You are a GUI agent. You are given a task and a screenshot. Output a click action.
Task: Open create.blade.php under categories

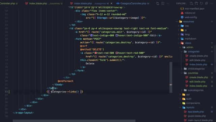[x=198, y=56]
